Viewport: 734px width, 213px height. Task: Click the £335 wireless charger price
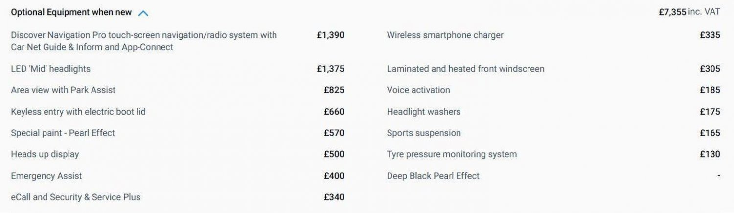(710, 35)
